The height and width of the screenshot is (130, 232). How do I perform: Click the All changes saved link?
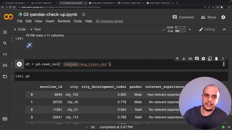[109, 21]
